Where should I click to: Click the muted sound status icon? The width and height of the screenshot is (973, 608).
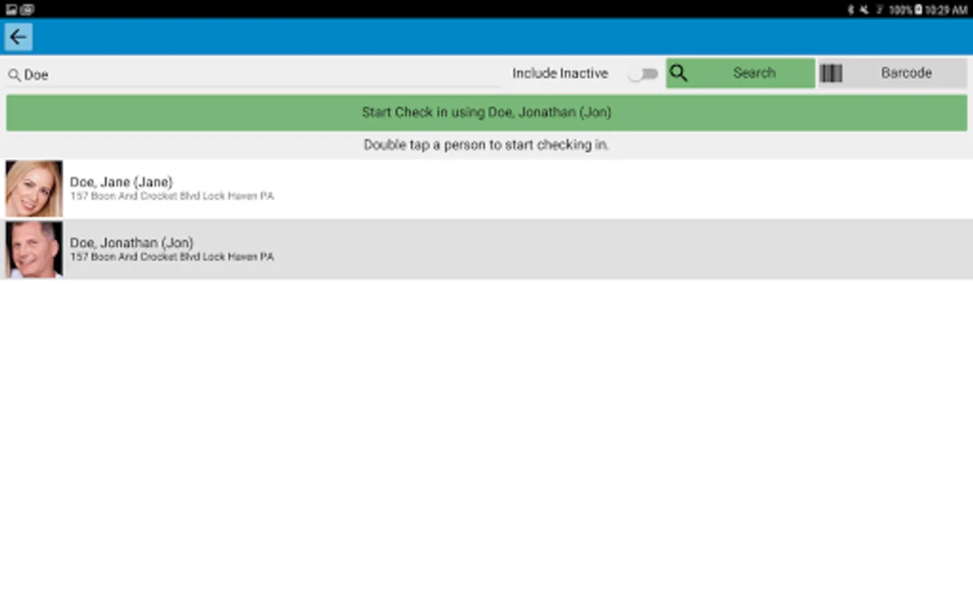(x=864, y=9)
